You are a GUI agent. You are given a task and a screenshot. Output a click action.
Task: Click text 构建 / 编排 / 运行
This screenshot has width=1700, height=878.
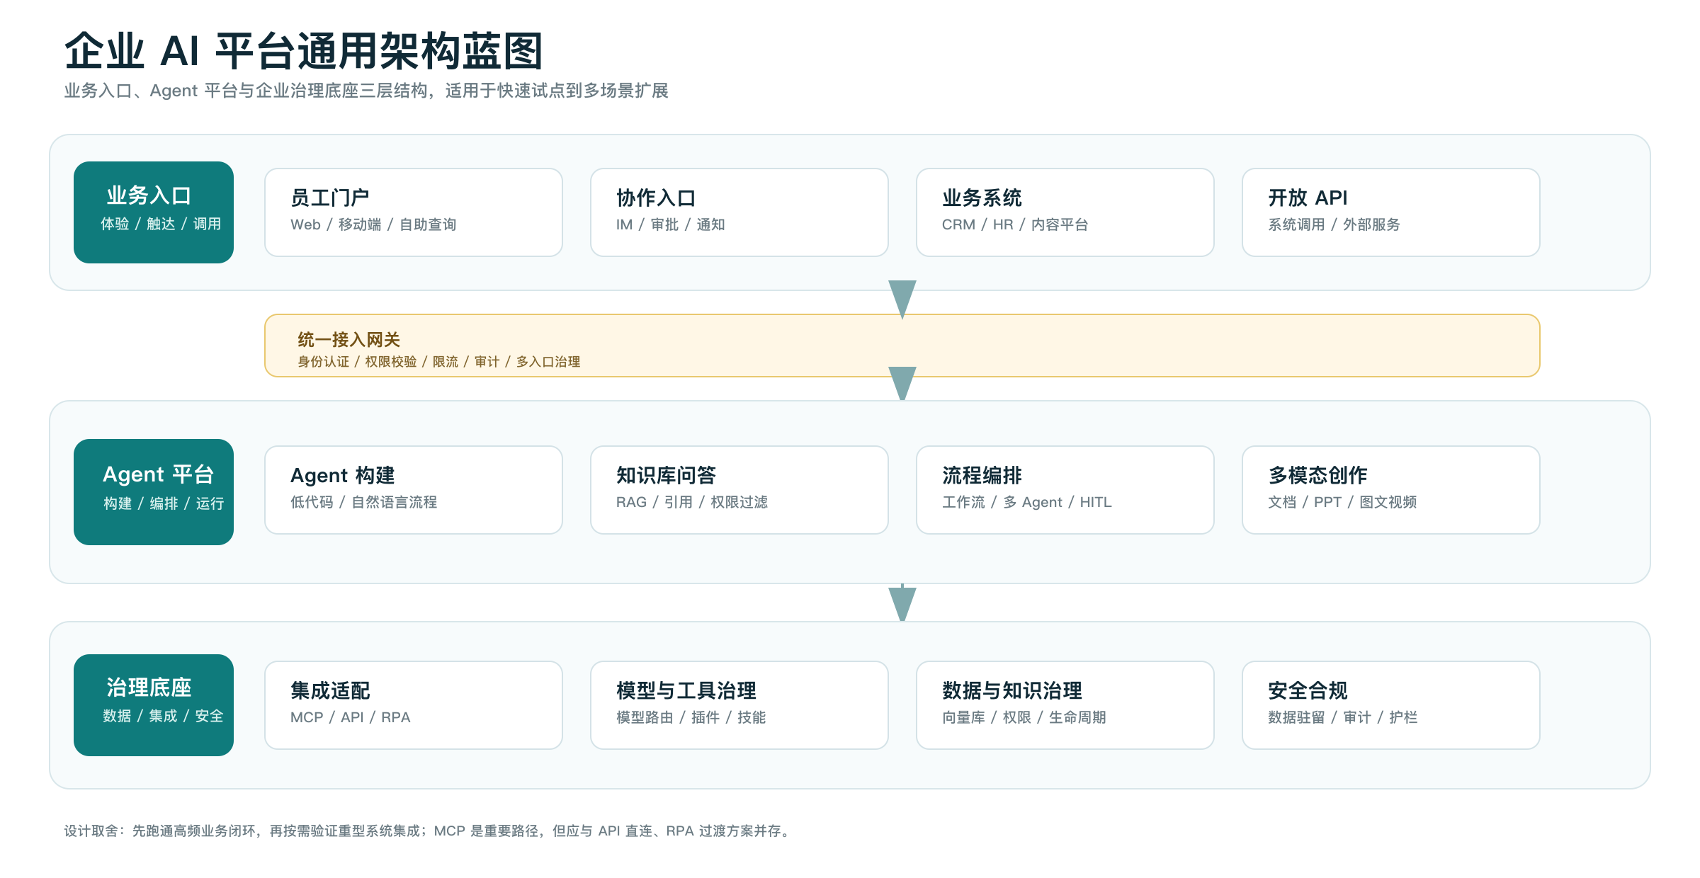pos(164,503)
